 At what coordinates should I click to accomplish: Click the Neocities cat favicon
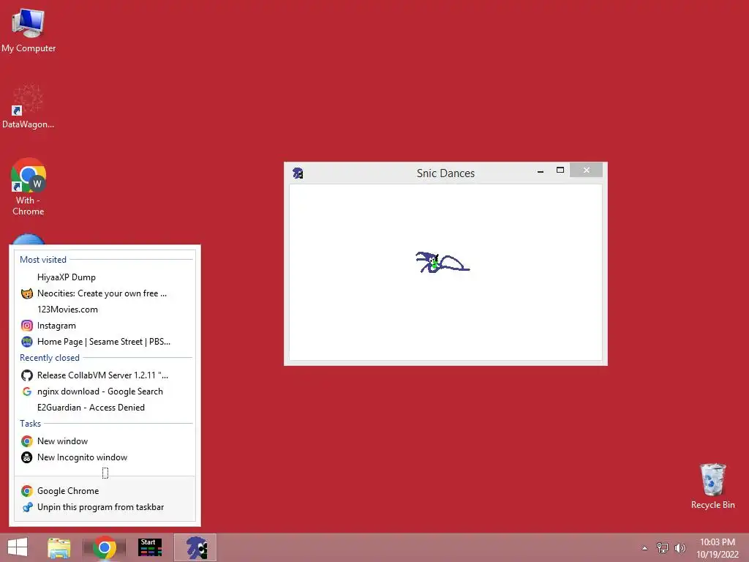tap(27, 293)
